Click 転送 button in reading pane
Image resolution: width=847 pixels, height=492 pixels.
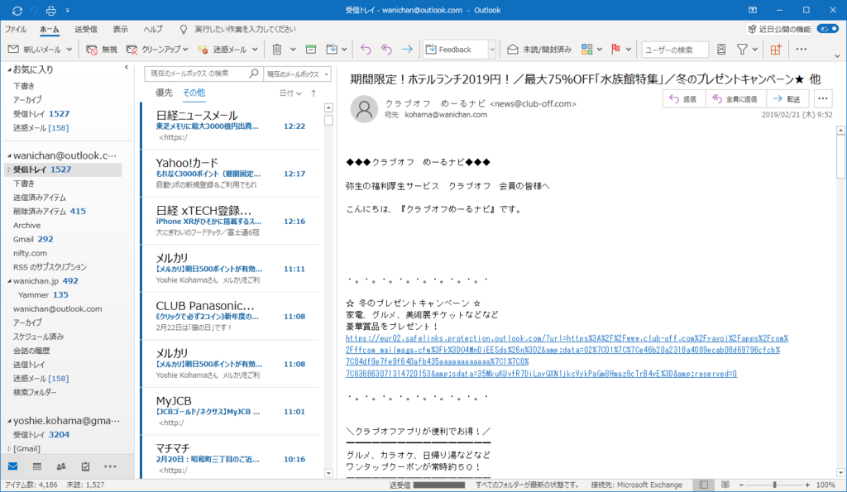coord(787,99)
